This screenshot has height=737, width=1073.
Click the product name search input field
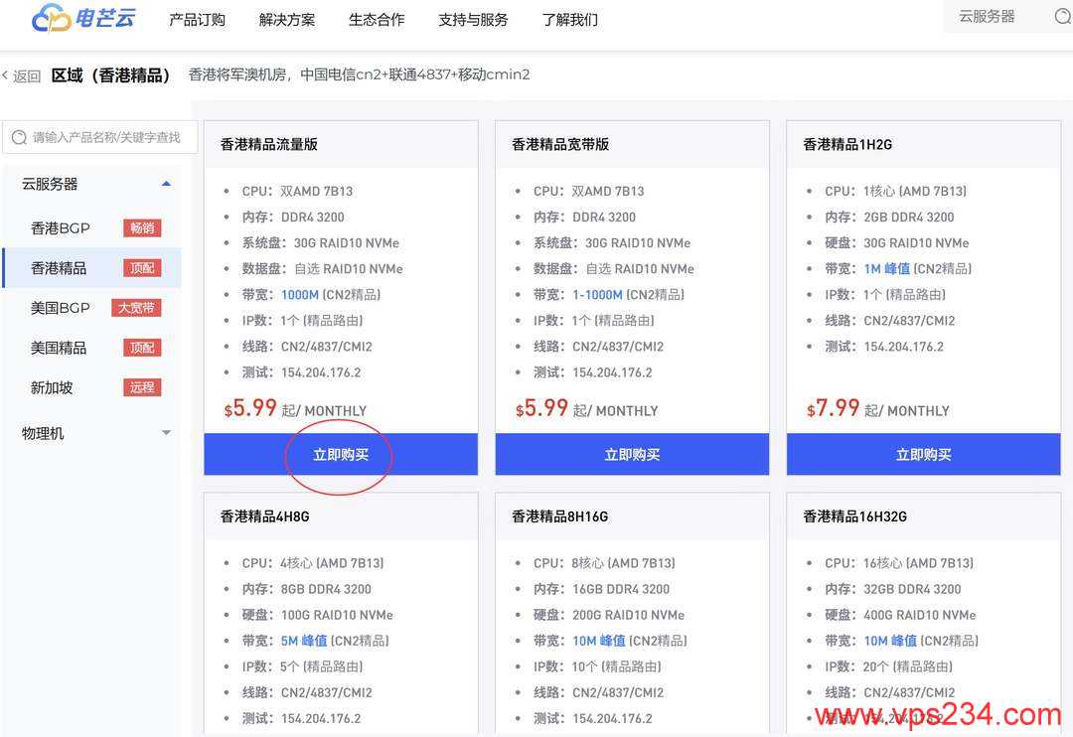107,138
